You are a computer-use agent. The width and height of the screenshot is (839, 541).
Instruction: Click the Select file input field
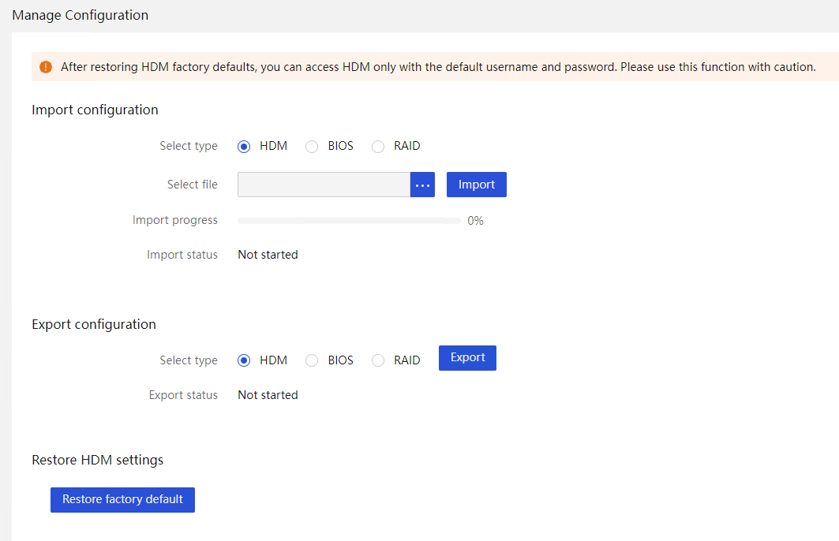(324, 185)
